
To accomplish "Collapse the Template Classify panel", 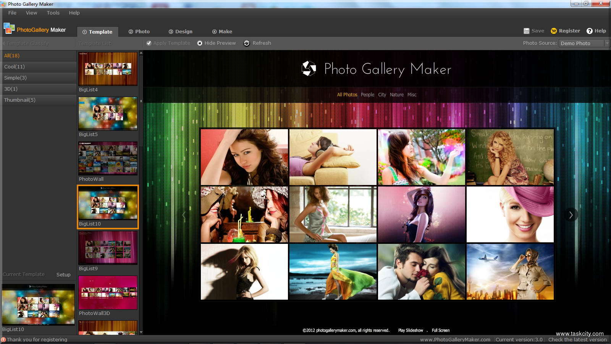I will coord(4,44).
